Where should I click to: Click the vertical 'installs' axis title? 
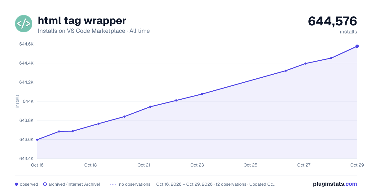click(17, 101)
